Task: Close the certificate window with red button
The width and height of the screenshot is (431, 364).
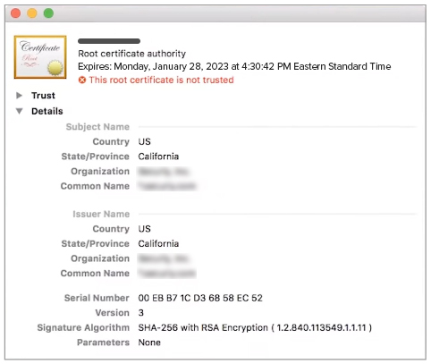Action: click(x=15, y=13)
